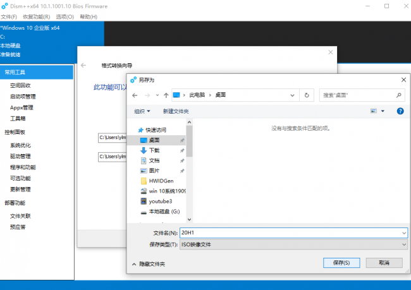411x290 pixels.
Task: Click 此电脑 in the address breadcrumb
Action: tap(197, 95)
